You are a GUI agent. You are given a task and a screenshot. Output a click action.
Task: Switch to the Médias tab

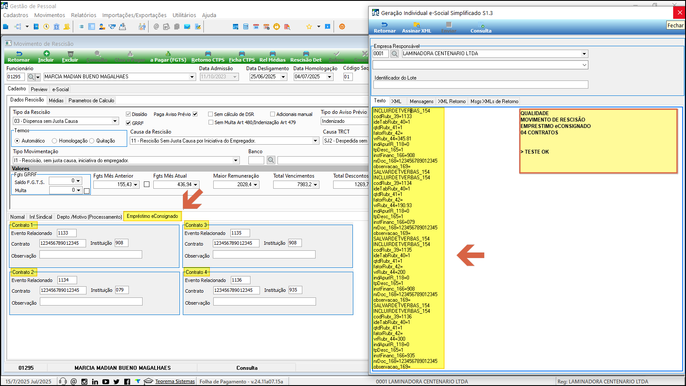coord(56,101)
